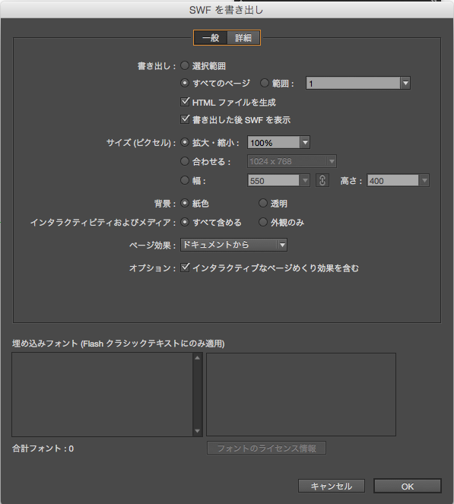Switch to the 一般 tab
The width and height of the screenshot is (454, 504).
click(x=211, y=38)
